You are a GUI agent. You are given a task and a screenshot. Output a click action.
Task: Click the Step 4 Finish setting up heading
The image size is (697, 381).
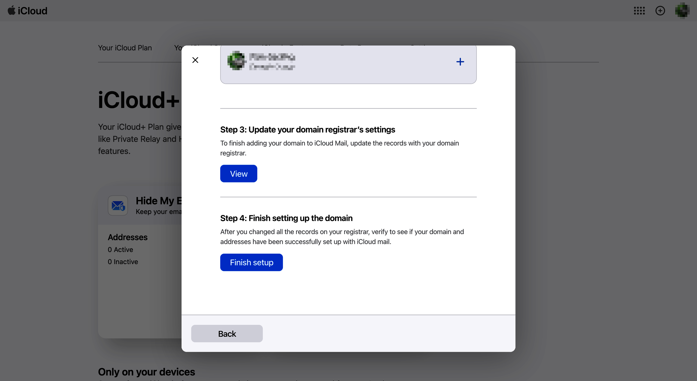(286, 218)
